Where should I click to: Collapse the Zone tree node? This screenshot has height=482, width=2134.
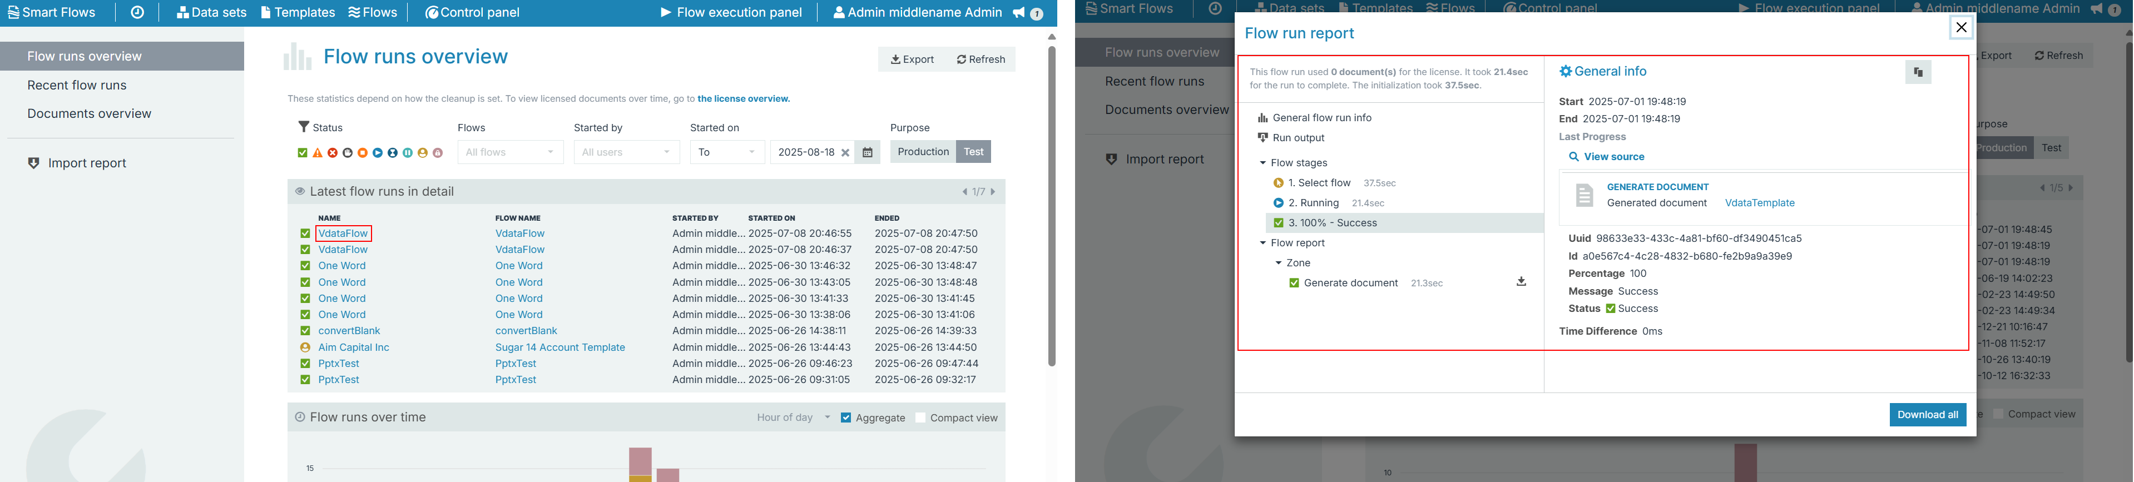tap(1279, 264)
